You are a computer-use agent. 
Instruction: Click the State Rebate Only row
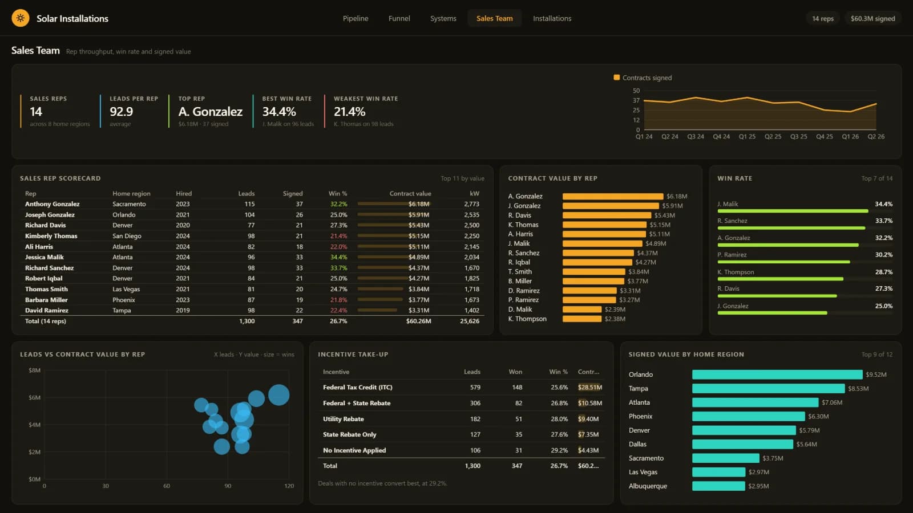pyautogui.click(x=461, y=434)
